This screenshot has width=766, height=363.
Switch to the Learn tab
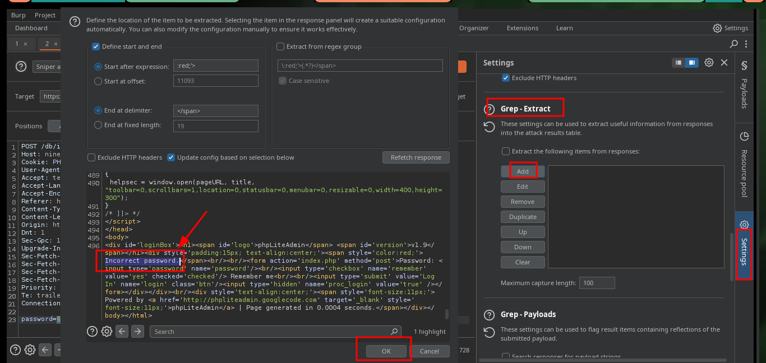tap(565, 28)
